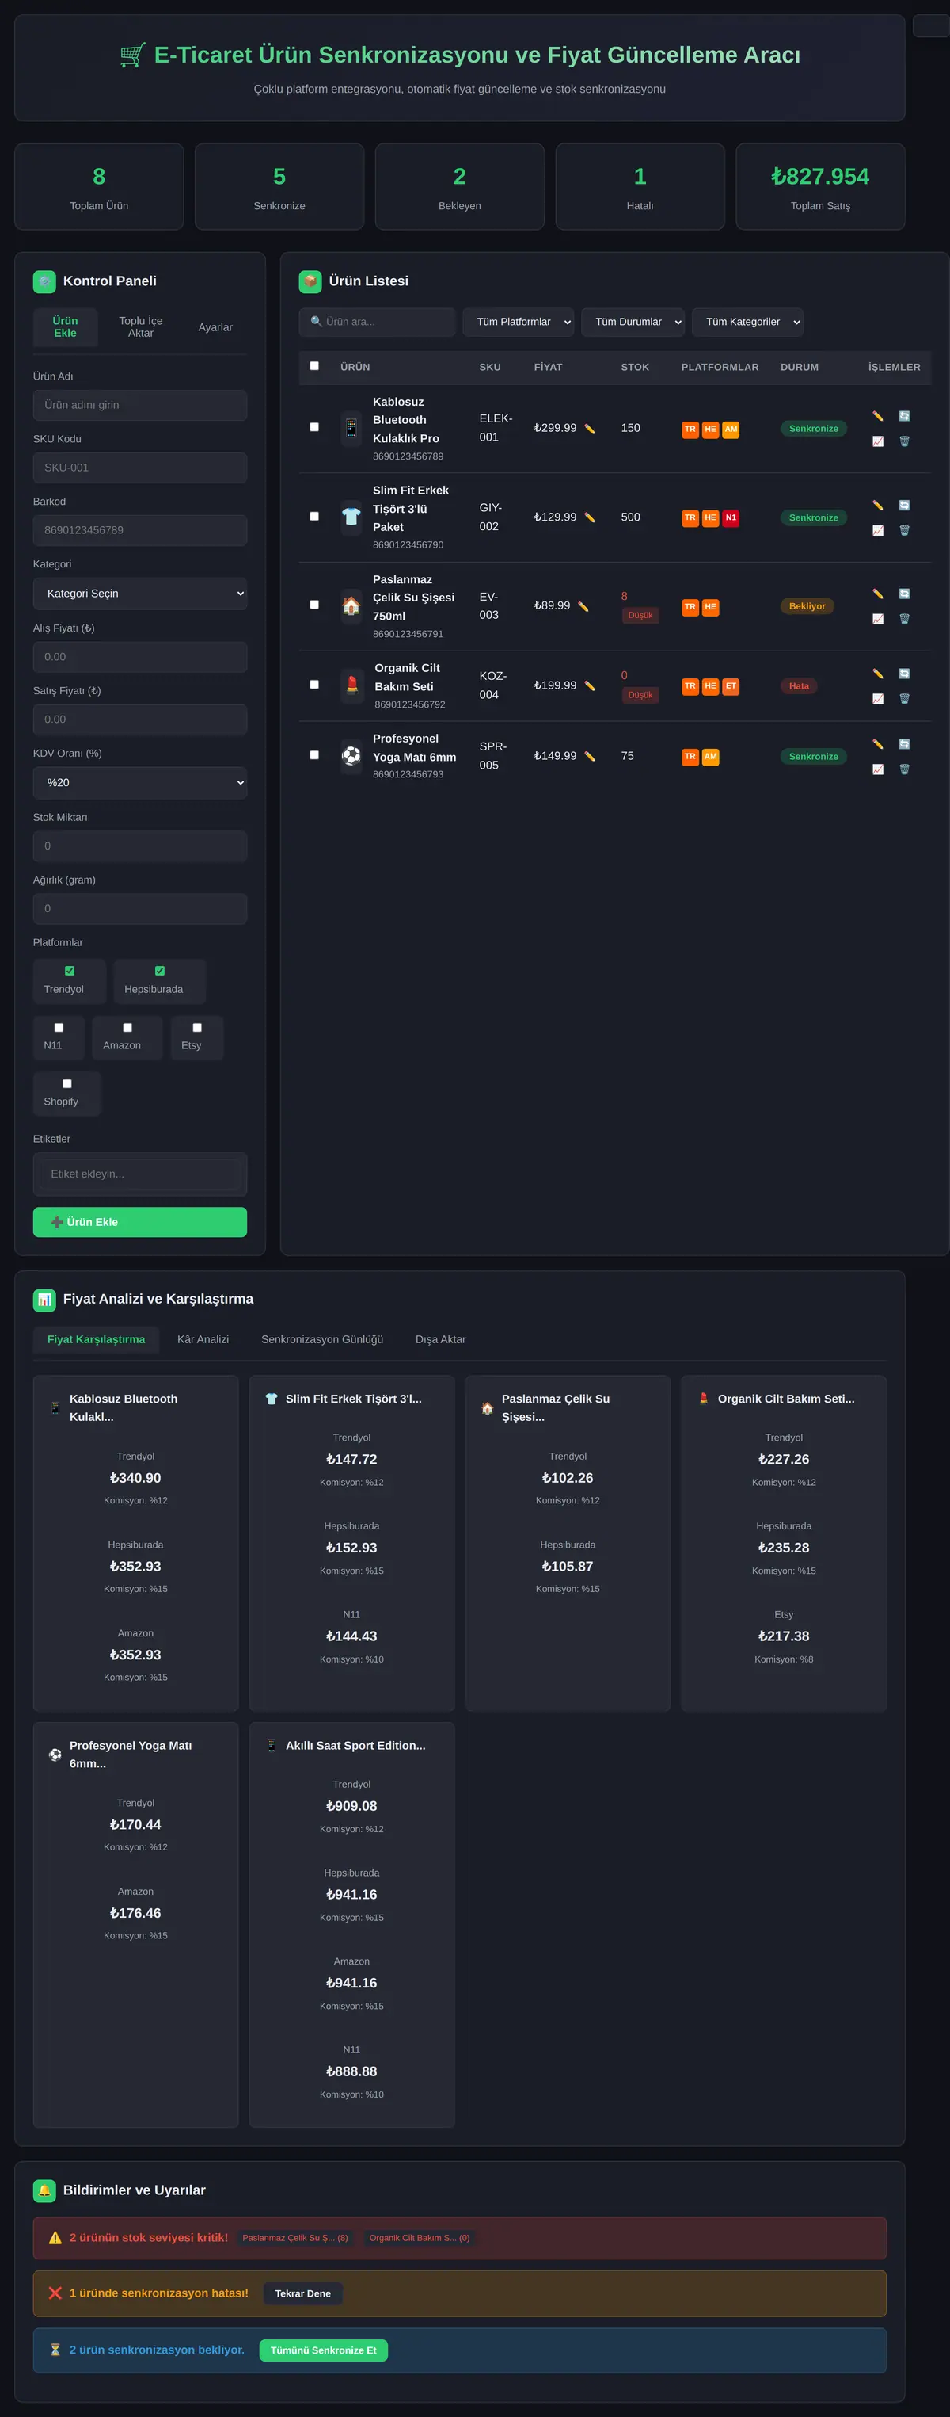
Task: Click the Kontrol Paneli gear icon
Action: 44,281
